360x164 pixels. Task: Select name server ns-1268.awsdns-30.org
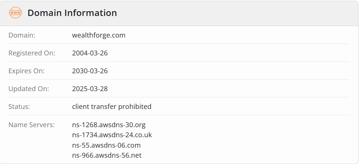pos(109,125)
